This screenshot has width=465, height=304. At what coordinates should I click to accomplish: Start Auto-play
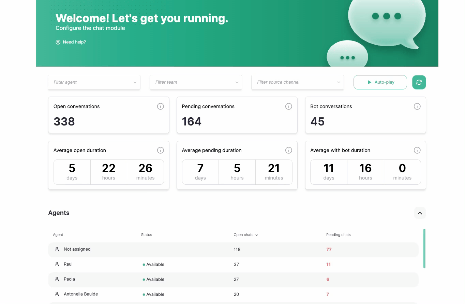point(380,82)
